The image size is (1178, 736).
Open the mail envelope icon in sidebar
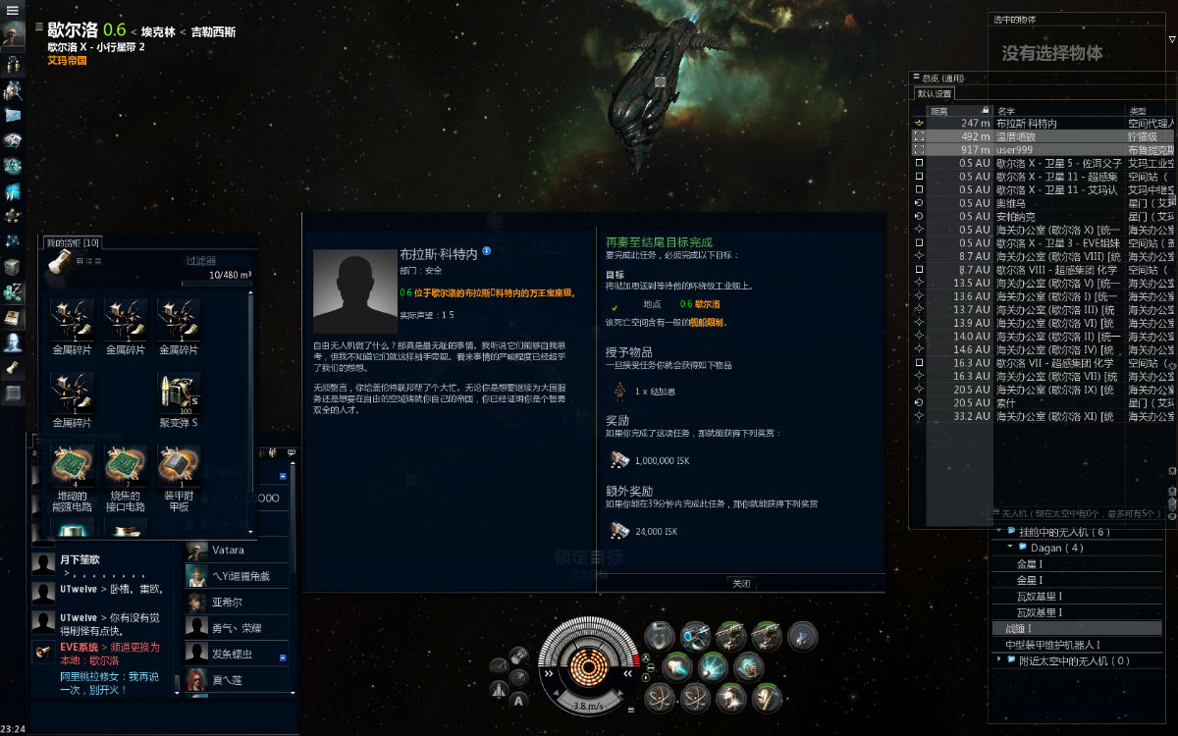tap(13, 116)
